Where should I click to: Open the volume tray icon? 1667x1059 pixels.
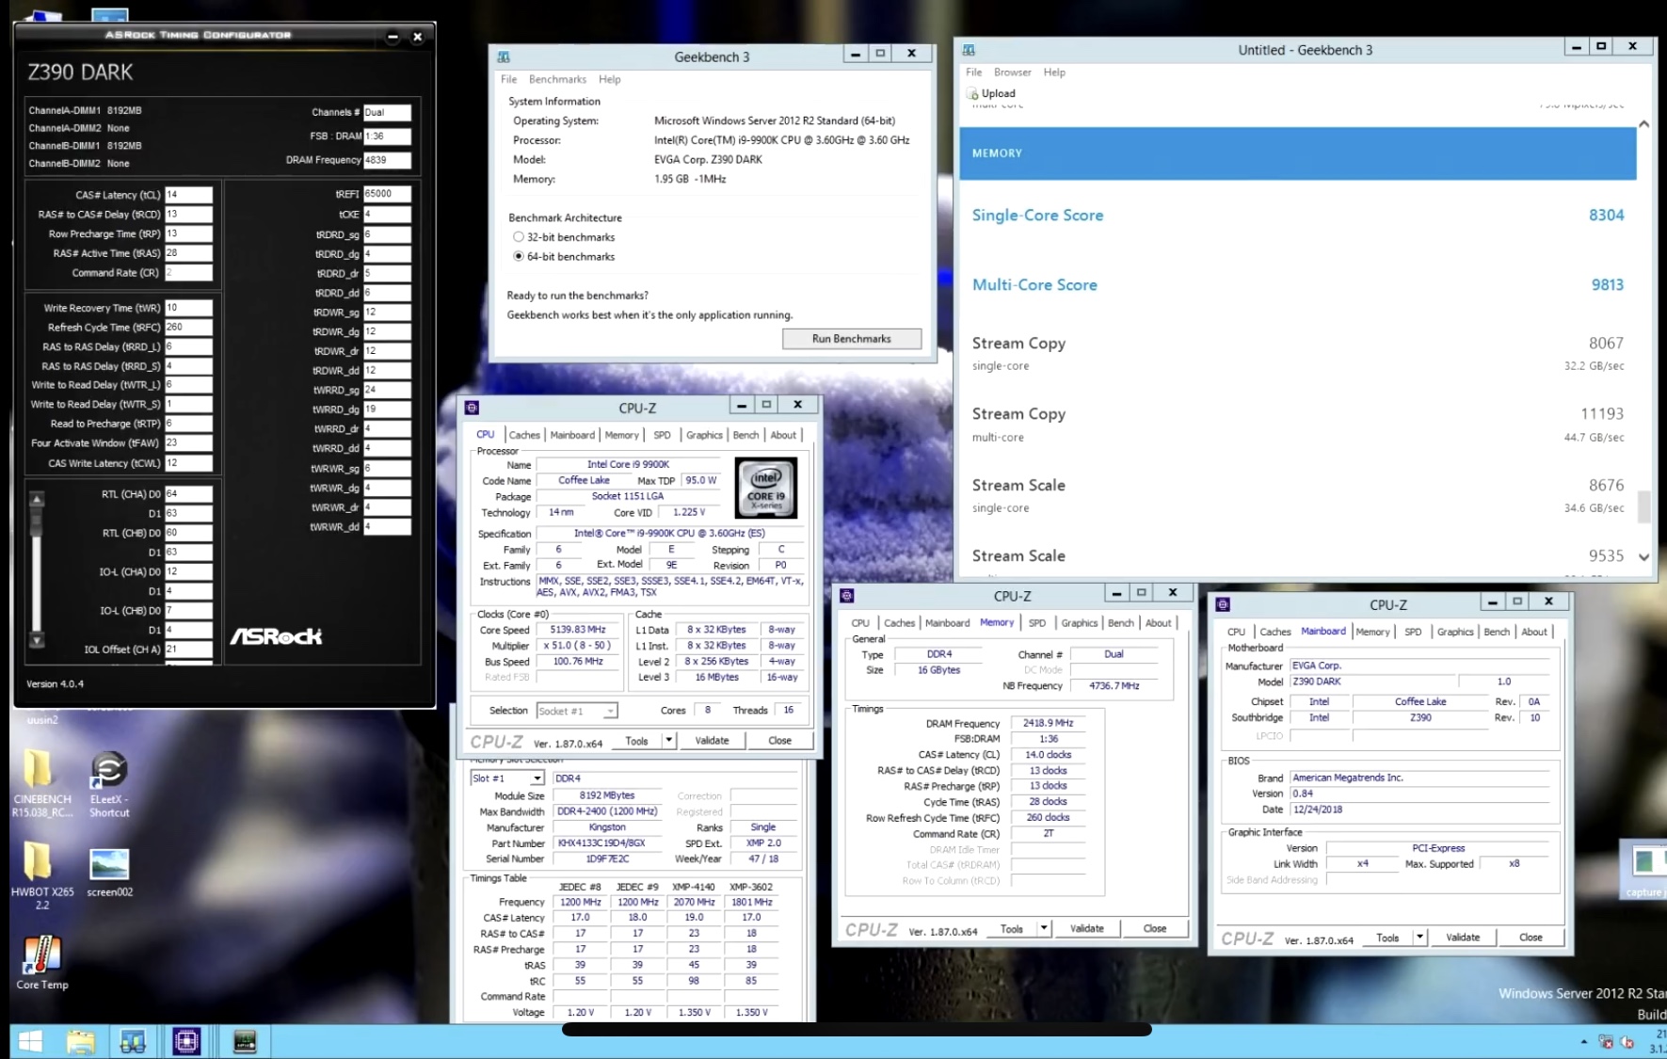coord(1627,1041)
